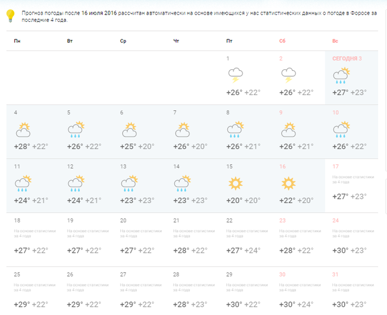This screenshot has height=315, width=387.
Task: Click the thunderstorm icon for July 2
Action: click(x=288, y=75)
